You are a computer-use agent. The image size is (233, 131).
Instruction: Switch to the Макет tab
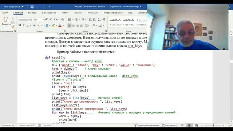coord(65,13)
